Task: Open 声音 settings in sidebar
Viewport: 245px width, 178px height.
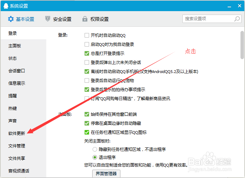Action: pos(13,121)
